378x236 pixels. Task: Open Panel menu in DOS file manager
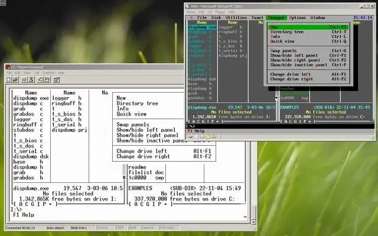coord(258,18)
